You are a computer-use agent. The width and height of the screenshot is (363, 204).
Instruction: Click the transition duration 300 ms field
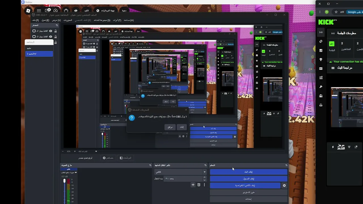click(x=183, y=178)
